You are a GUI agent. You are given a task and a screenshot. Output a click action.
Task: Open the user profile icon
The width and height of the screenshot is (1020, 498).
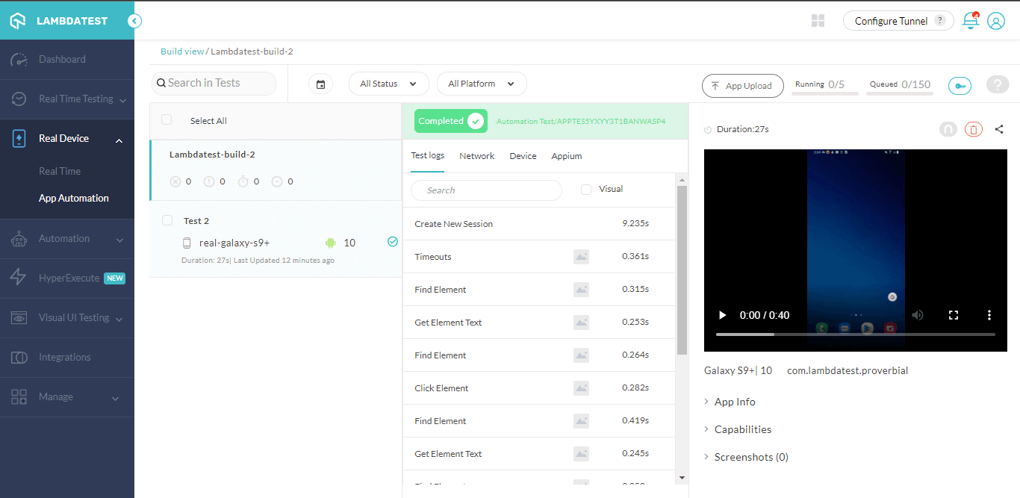[996, 20]
